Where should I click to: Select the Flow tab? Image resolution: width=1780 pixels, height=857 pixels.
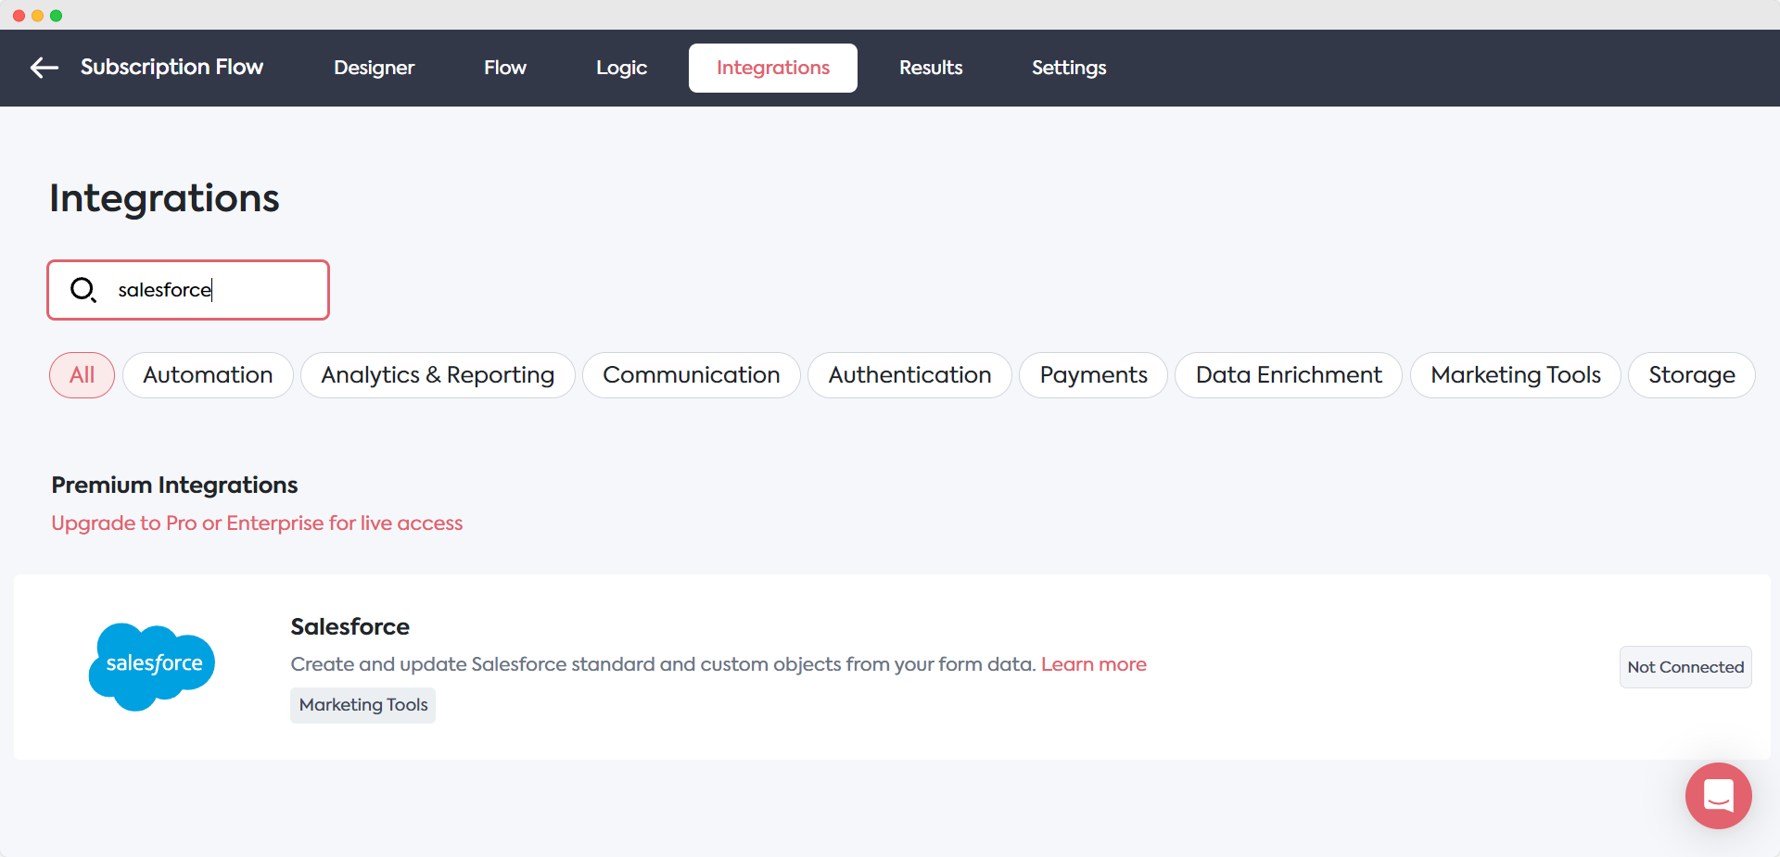(505, 68)
